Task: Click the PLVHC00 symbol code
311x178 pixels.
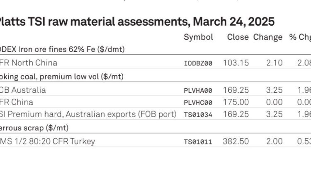Action: 198,103
